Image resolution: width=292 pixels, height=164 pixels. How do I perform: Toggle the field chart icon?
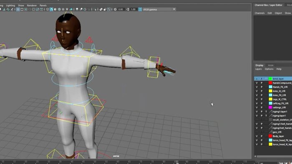point(33,9)
